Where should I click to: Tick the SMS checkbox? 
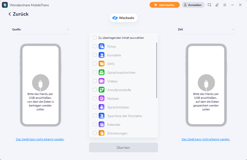click(x=95, y=64)
